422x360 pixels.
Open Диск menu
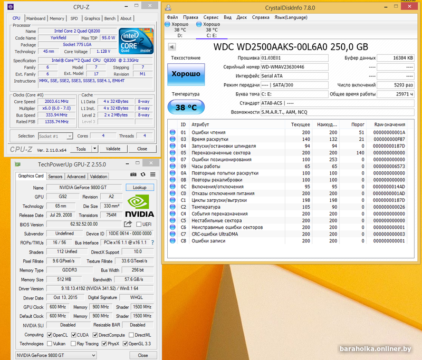click(242, 17)
